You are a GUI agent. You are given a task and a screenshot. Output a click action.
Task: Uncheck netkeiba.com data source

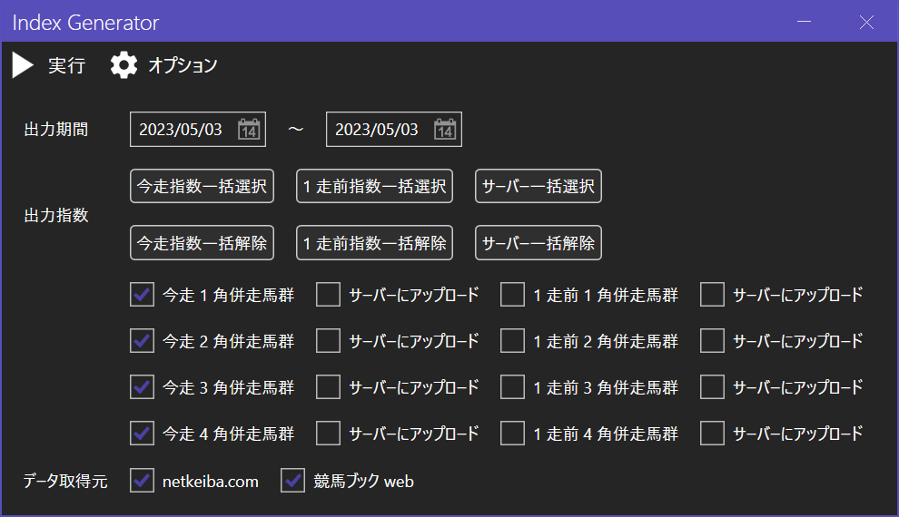(x=143, y=481)
